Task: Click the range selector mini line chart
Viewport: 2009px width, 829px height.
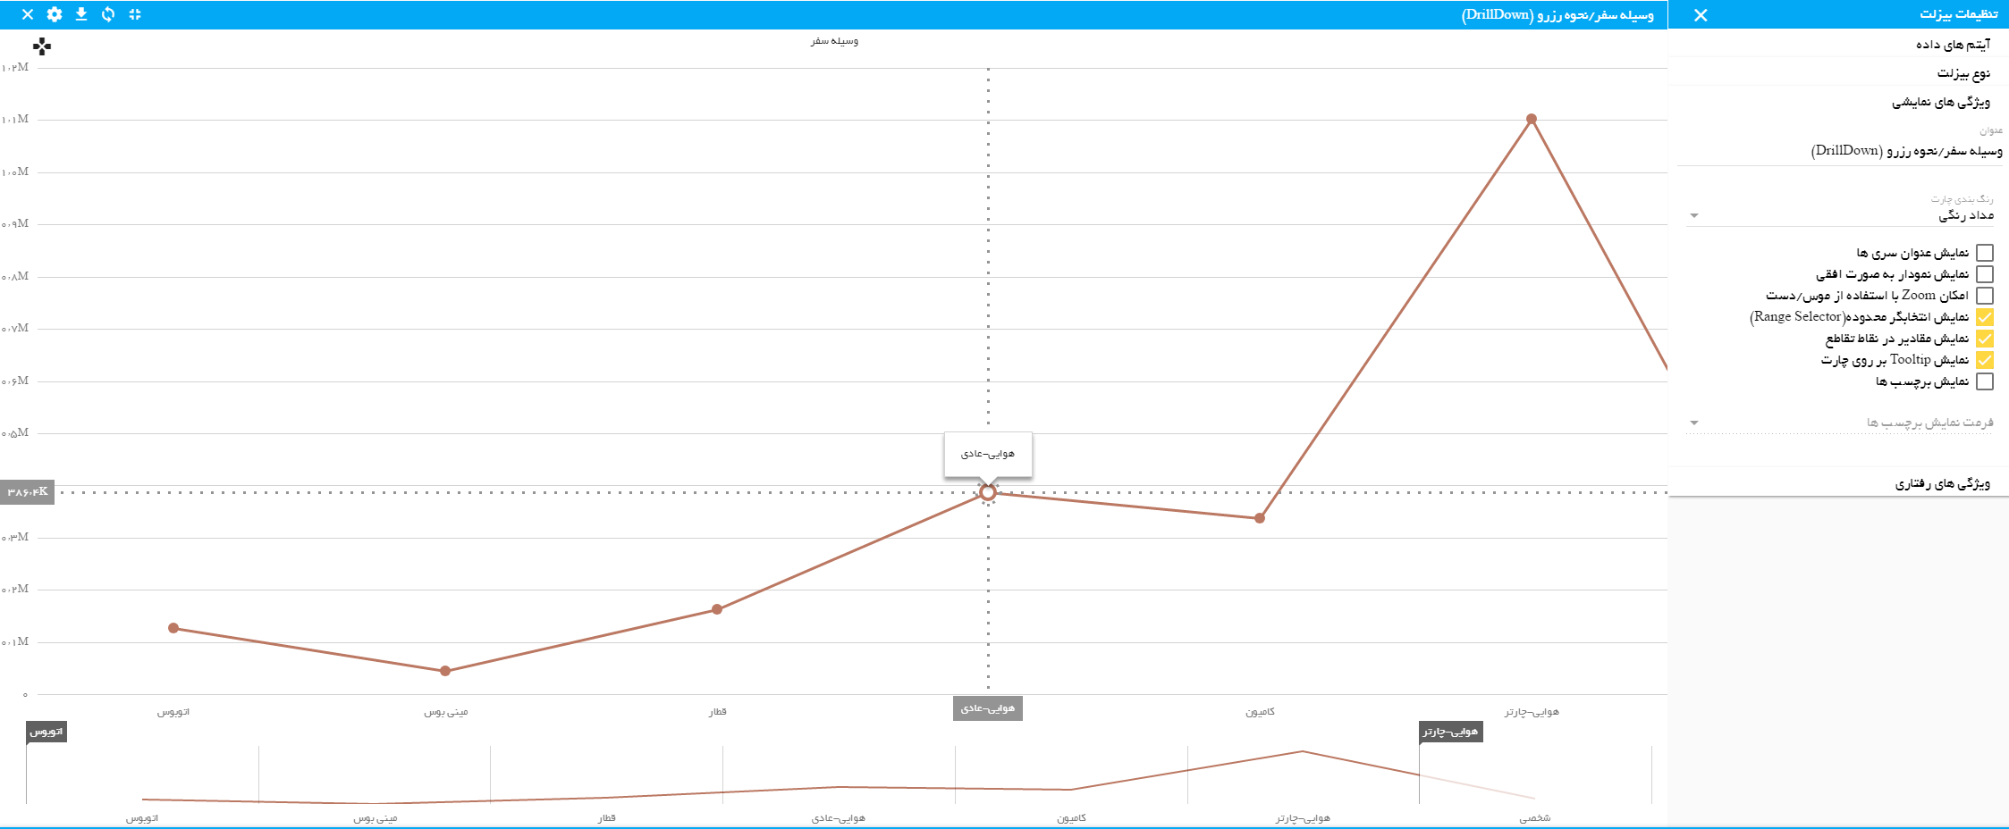Action: pyautogui.click(x=839, y=775)
